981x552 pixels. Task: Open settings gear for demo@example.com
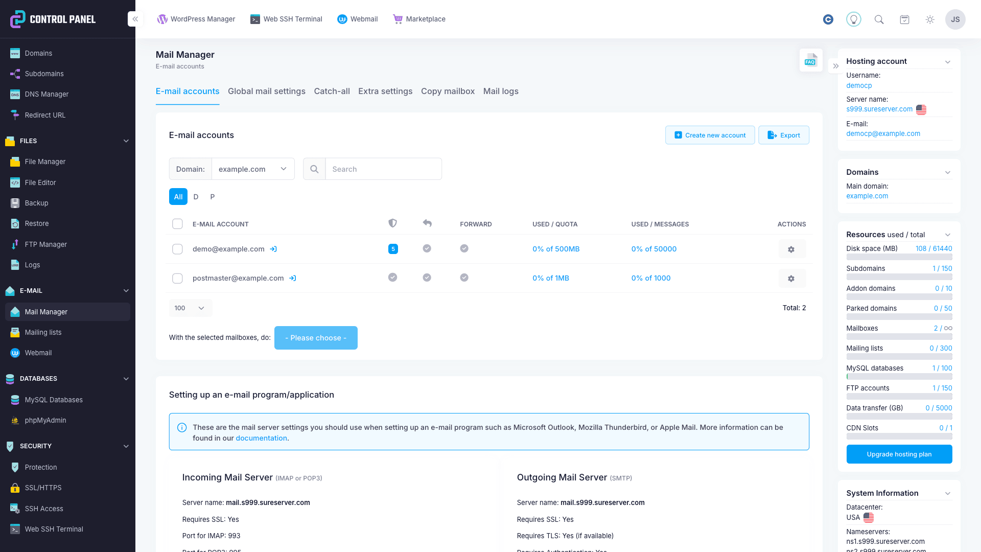pos(791,249)
